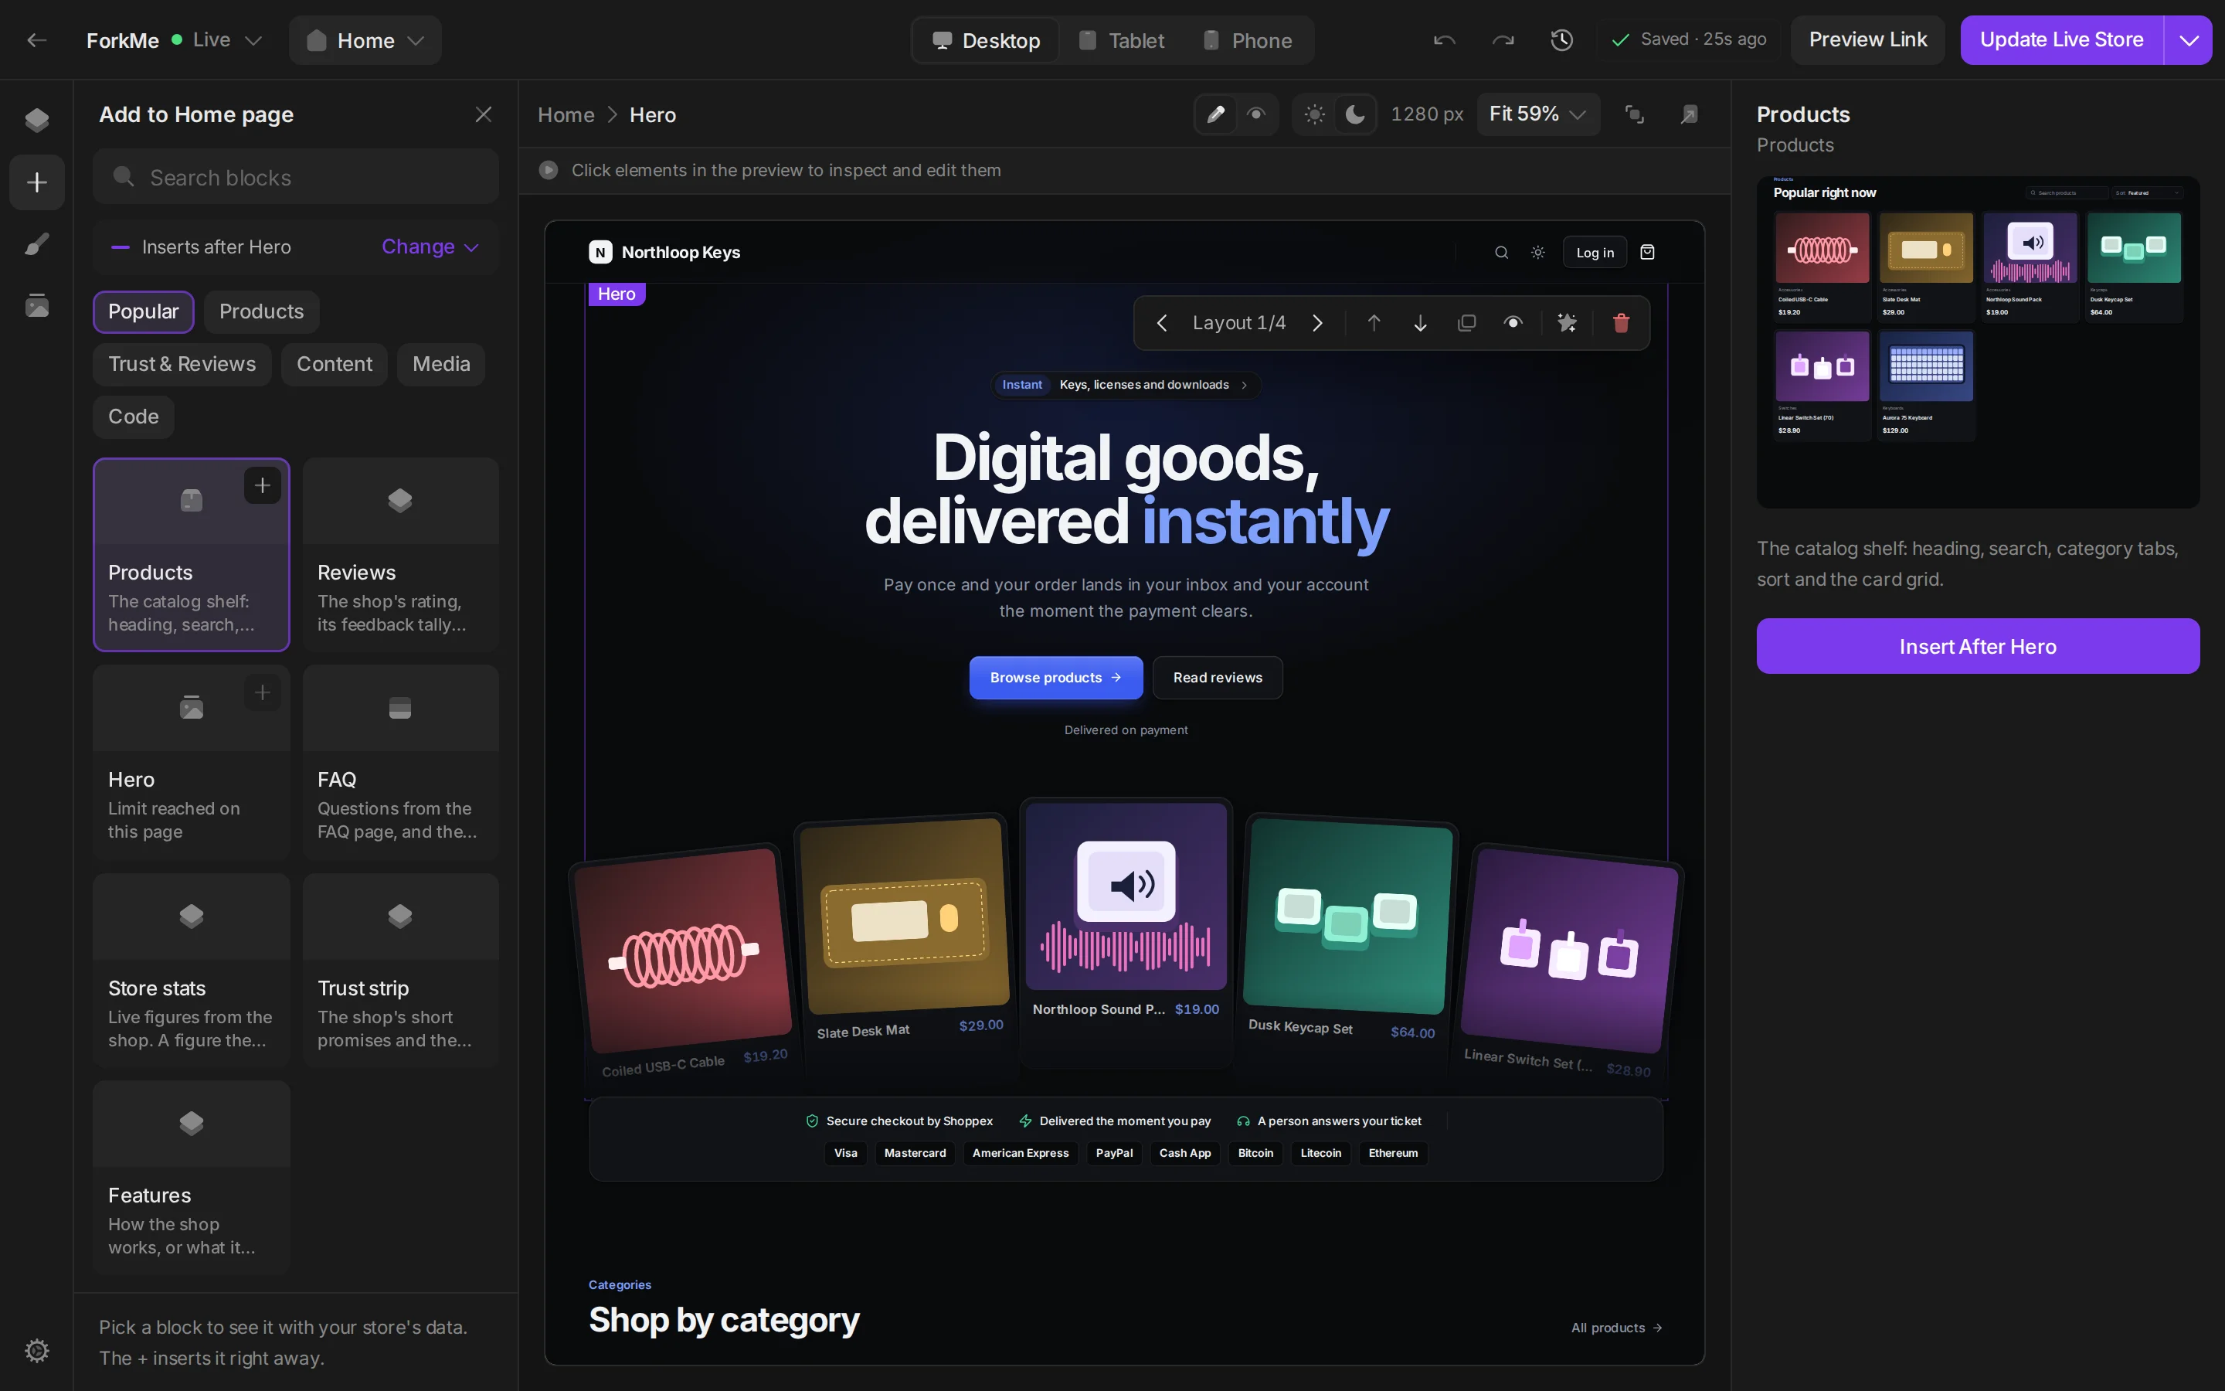Image resolution: width=2225 pixels, height=1391 pixels.
Task: Move Hero block down with arrow
Action: point(1419,323)
